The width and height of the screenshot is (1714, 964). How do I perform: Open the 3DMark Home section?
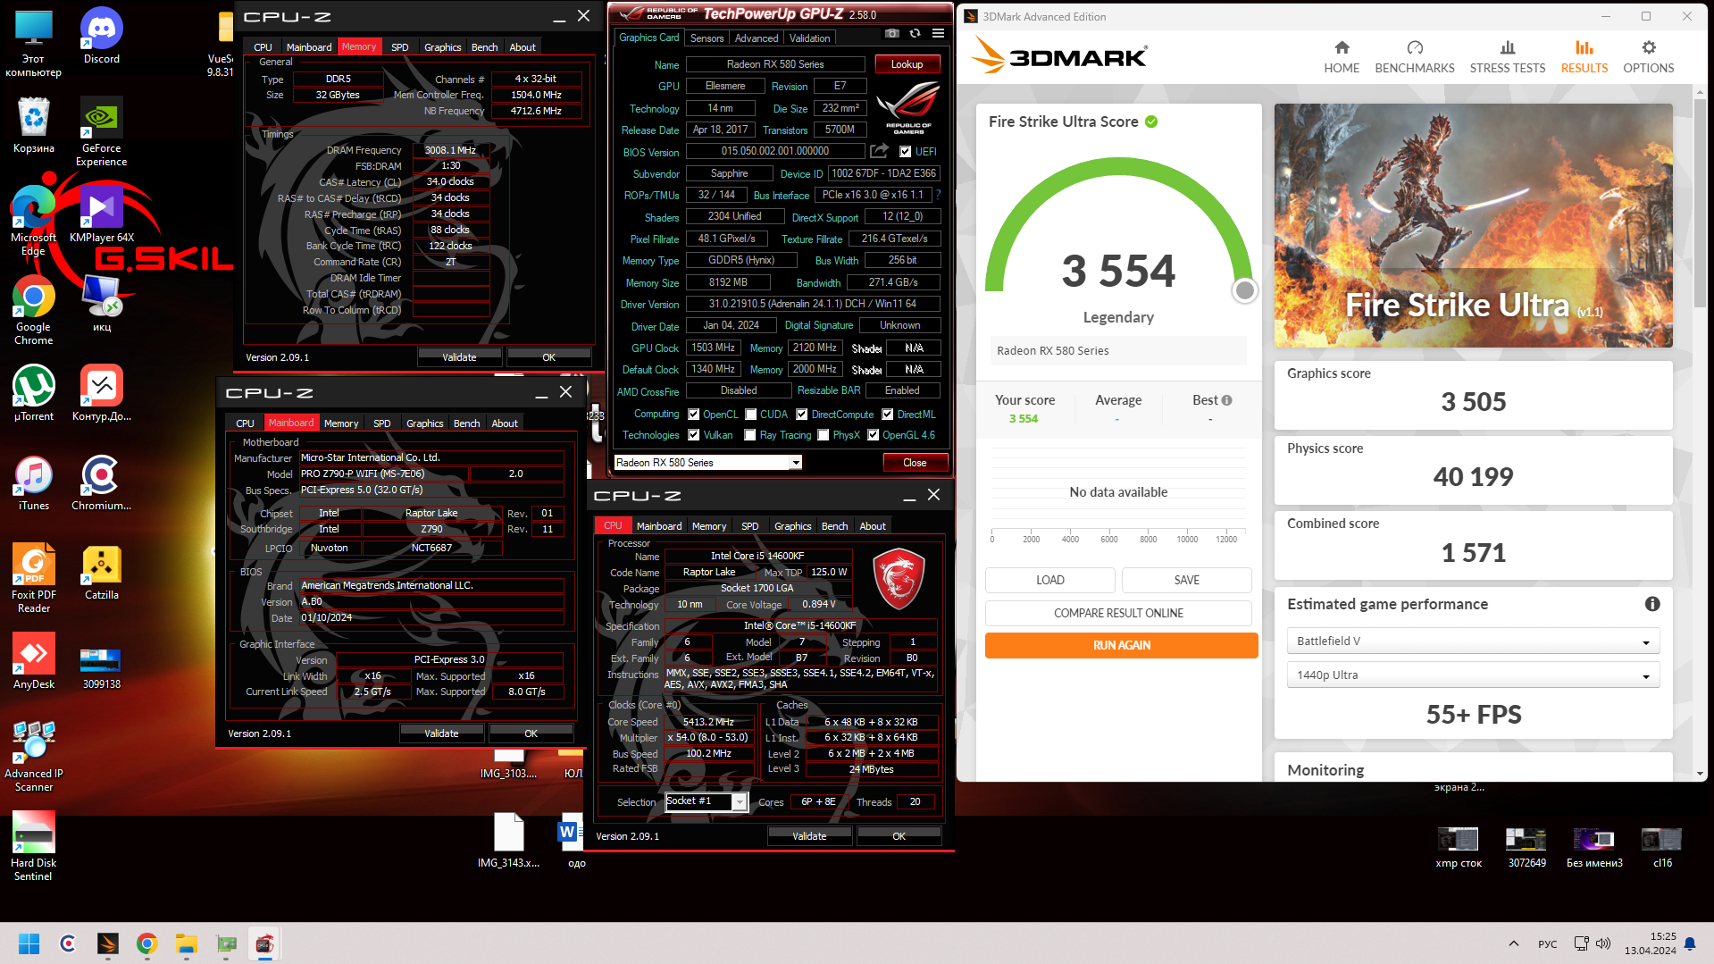click(1342, 57)
